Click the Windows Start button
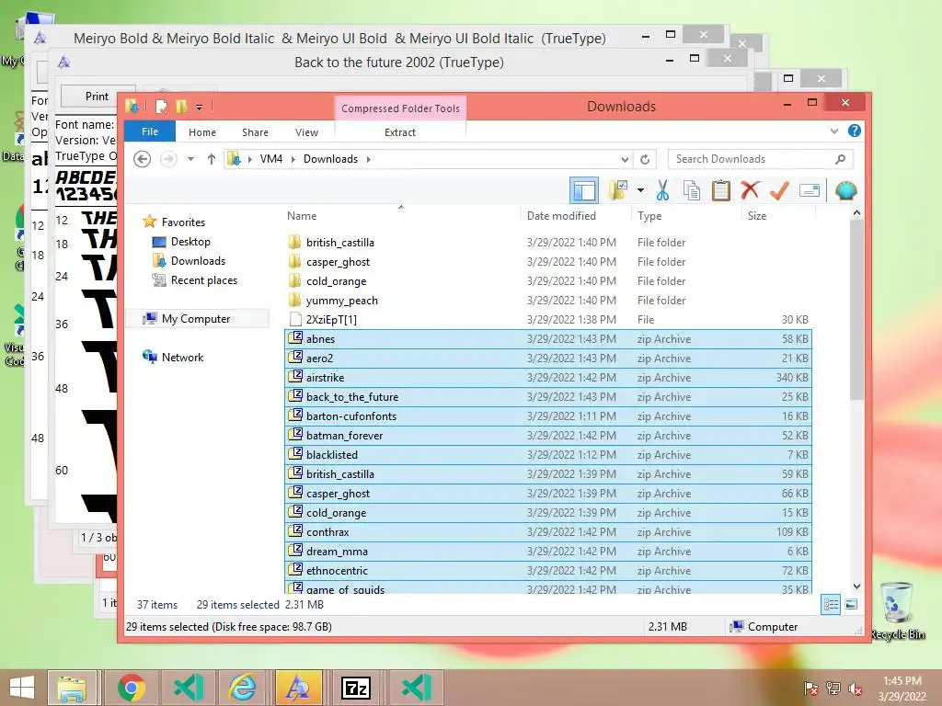Viewport: 942px width, 706px height. tap(22, 688)
